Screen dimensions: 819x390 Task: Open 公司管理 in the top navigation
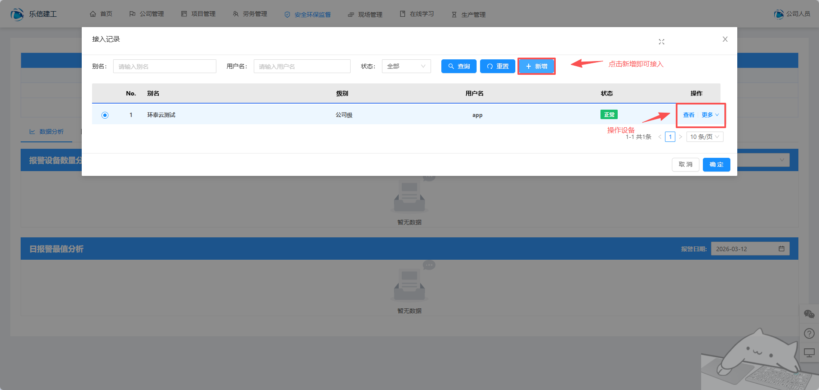pos(147,14)
